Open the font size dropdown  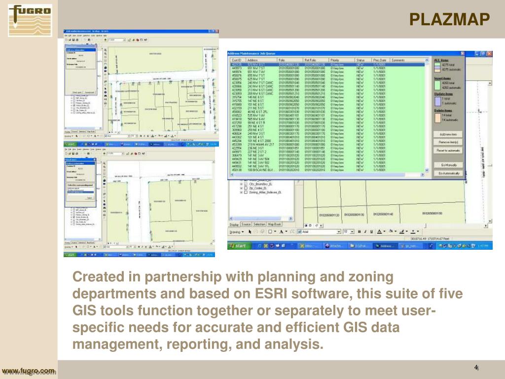tap(352, 232)
